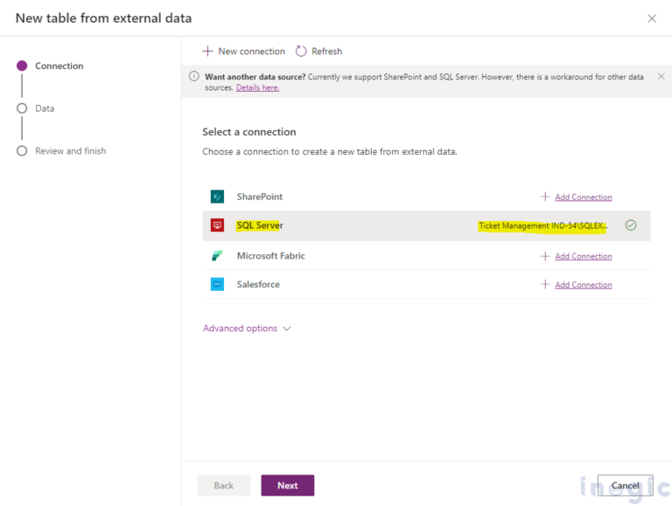Screen dimensions: 672x506
Task: Click the plus icon beside SharePoint Add Connection
Action: coord(545,197)
